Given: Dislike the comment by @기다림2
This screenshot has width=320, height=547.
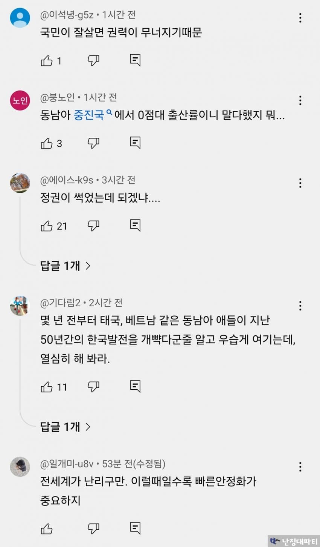Looking at the screenshot, I should [x=93, y=387].
